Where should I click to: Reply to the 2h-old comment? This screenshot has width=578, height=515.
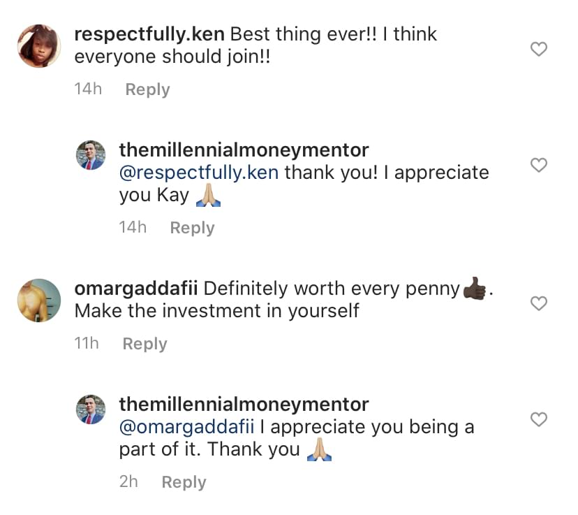pos(184,482)
